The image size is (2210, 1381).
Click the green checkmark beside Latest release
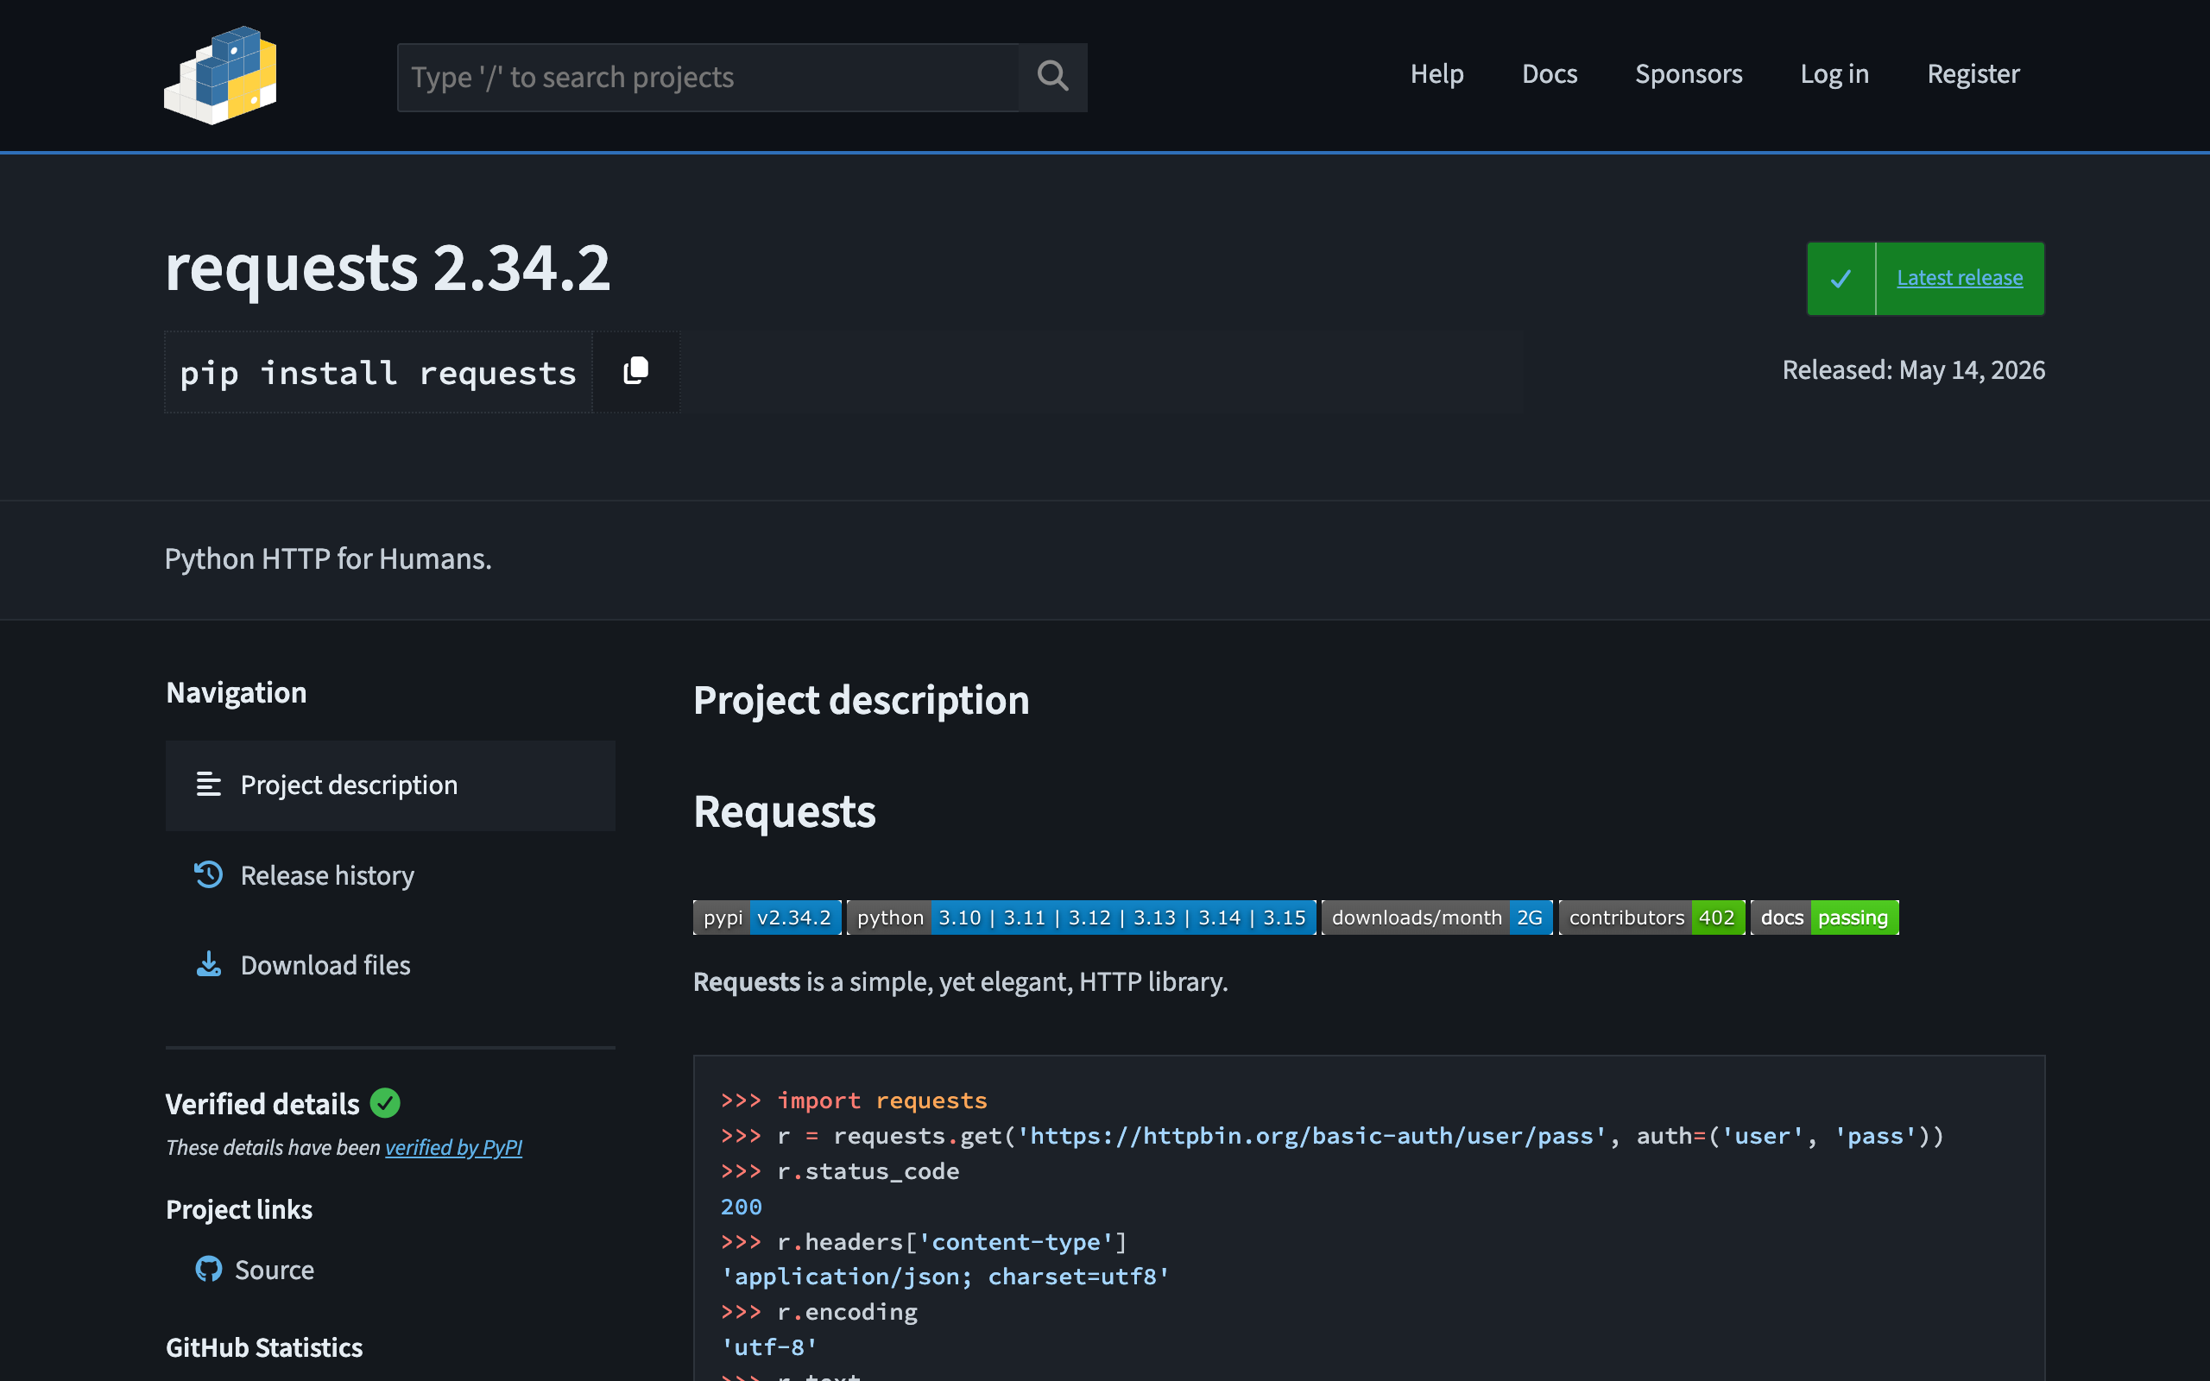[x=1841, y=279]
